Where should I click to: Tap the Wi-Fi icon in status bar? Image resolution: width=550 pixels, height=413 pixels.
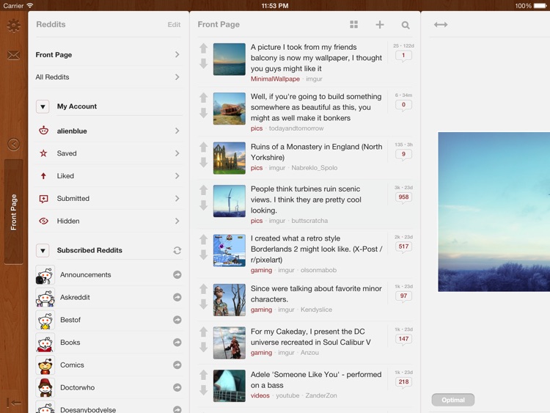(x=30, y=5)
